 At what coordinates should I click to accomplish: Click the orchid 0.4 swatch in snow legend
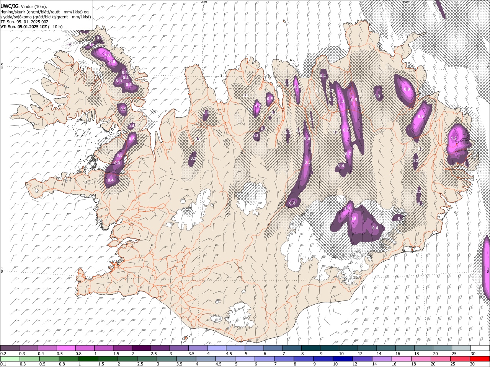pyautogui.click(x=47, y=348)
